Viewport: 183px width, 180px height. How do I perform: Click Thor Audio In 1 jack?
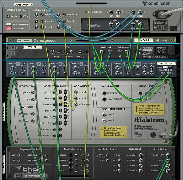[x=141, y=155]
